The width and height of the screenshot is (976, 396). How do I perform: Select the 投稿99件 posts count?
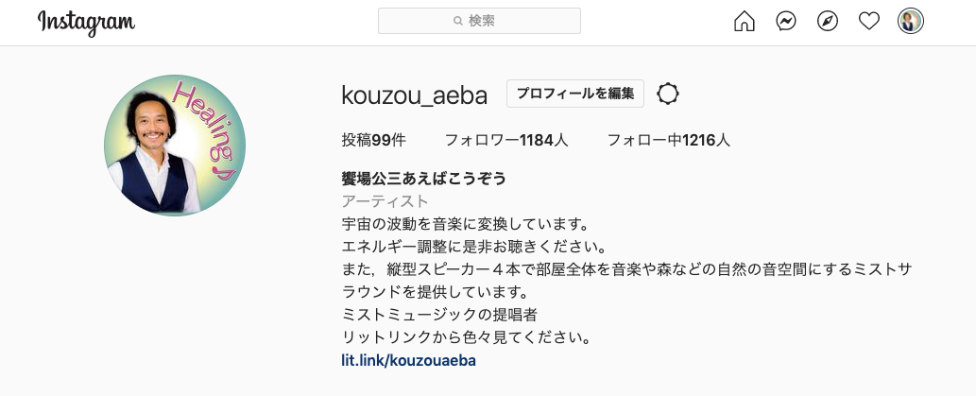(373, 141)
